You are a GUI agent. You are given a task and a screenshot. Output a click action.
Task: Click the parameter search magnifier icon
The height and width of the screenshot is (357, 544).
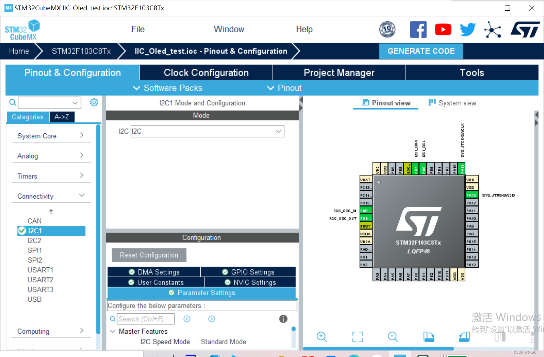(112, 319)
